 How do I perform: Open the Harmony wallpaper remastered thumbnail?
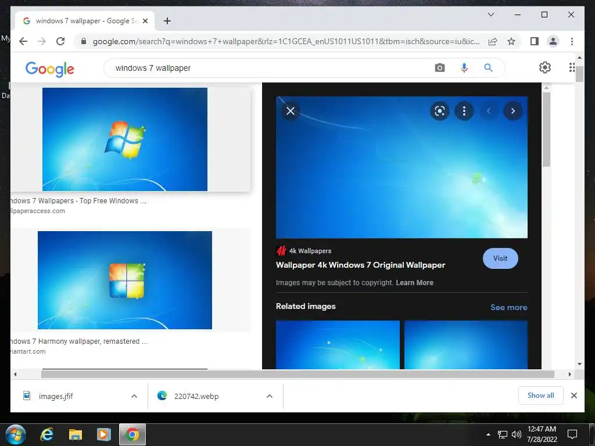click(x=125, y=280)
